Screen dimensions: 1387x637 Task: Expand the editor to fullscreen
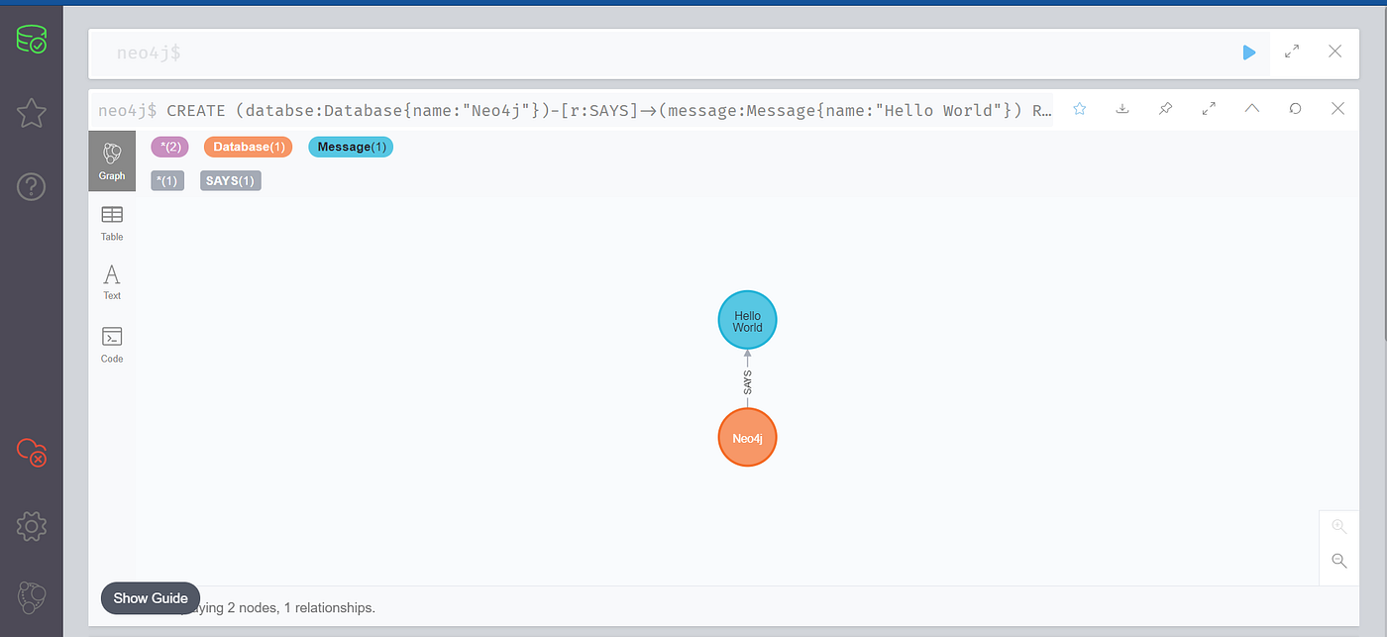click(x=1291, y=53)
